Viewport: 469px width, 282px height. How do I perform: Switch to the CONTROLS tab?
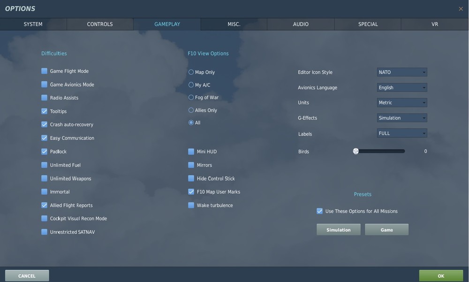click(x=99, y=23)
